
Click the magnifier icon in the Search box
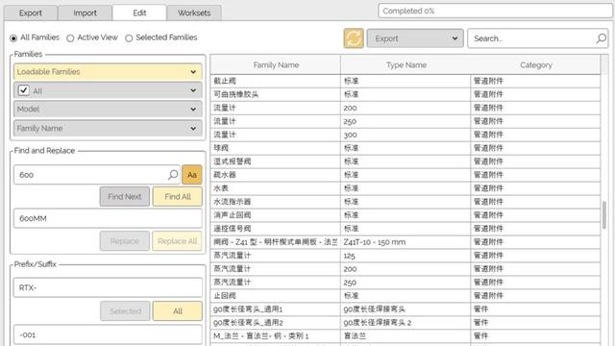[x=601, y=38]
